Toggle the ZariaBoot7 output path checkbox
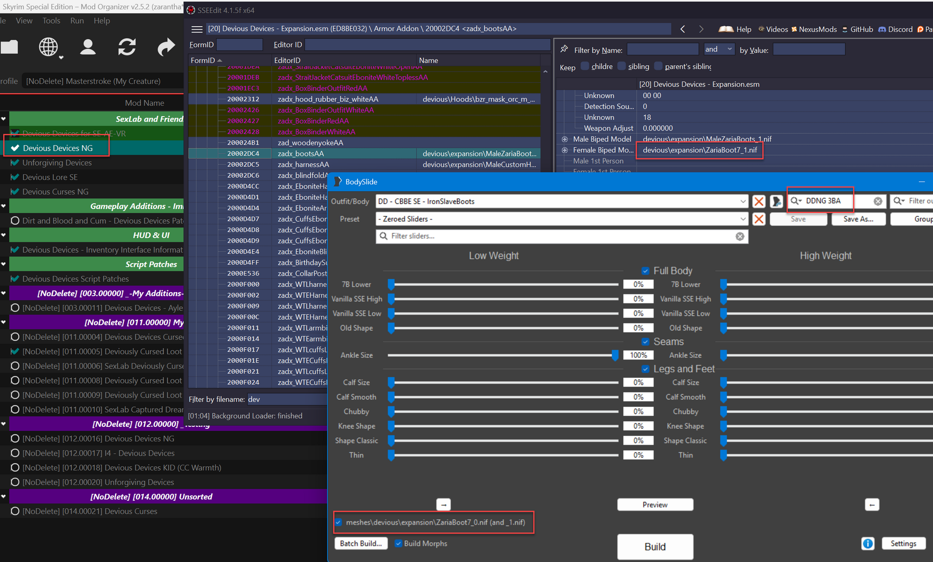 pos(339,522)
